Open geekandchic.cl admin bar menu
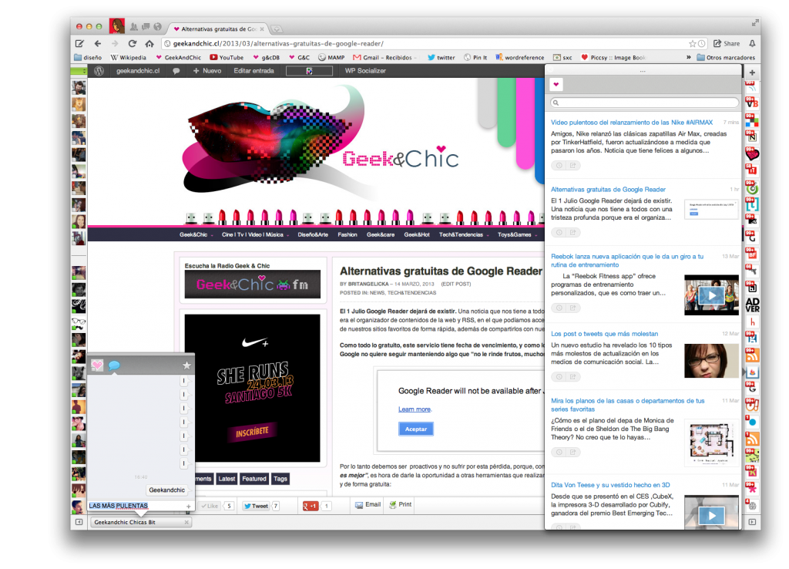 pos(138,71)
